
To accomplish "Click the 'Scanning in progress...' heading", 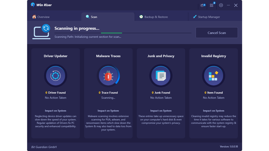I will [77, 28].
